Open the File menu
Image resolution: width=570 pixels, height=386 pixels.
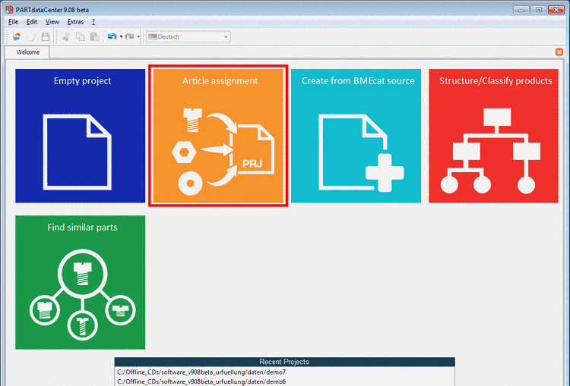(x=13, y=22)
